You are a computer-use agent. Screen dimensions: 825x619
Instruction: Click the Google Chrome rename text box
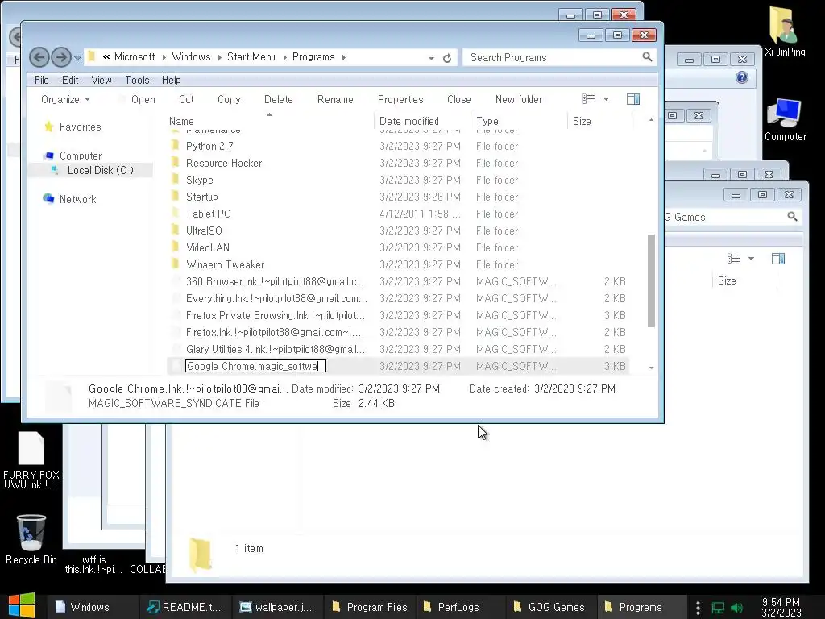tap(255, 366)
